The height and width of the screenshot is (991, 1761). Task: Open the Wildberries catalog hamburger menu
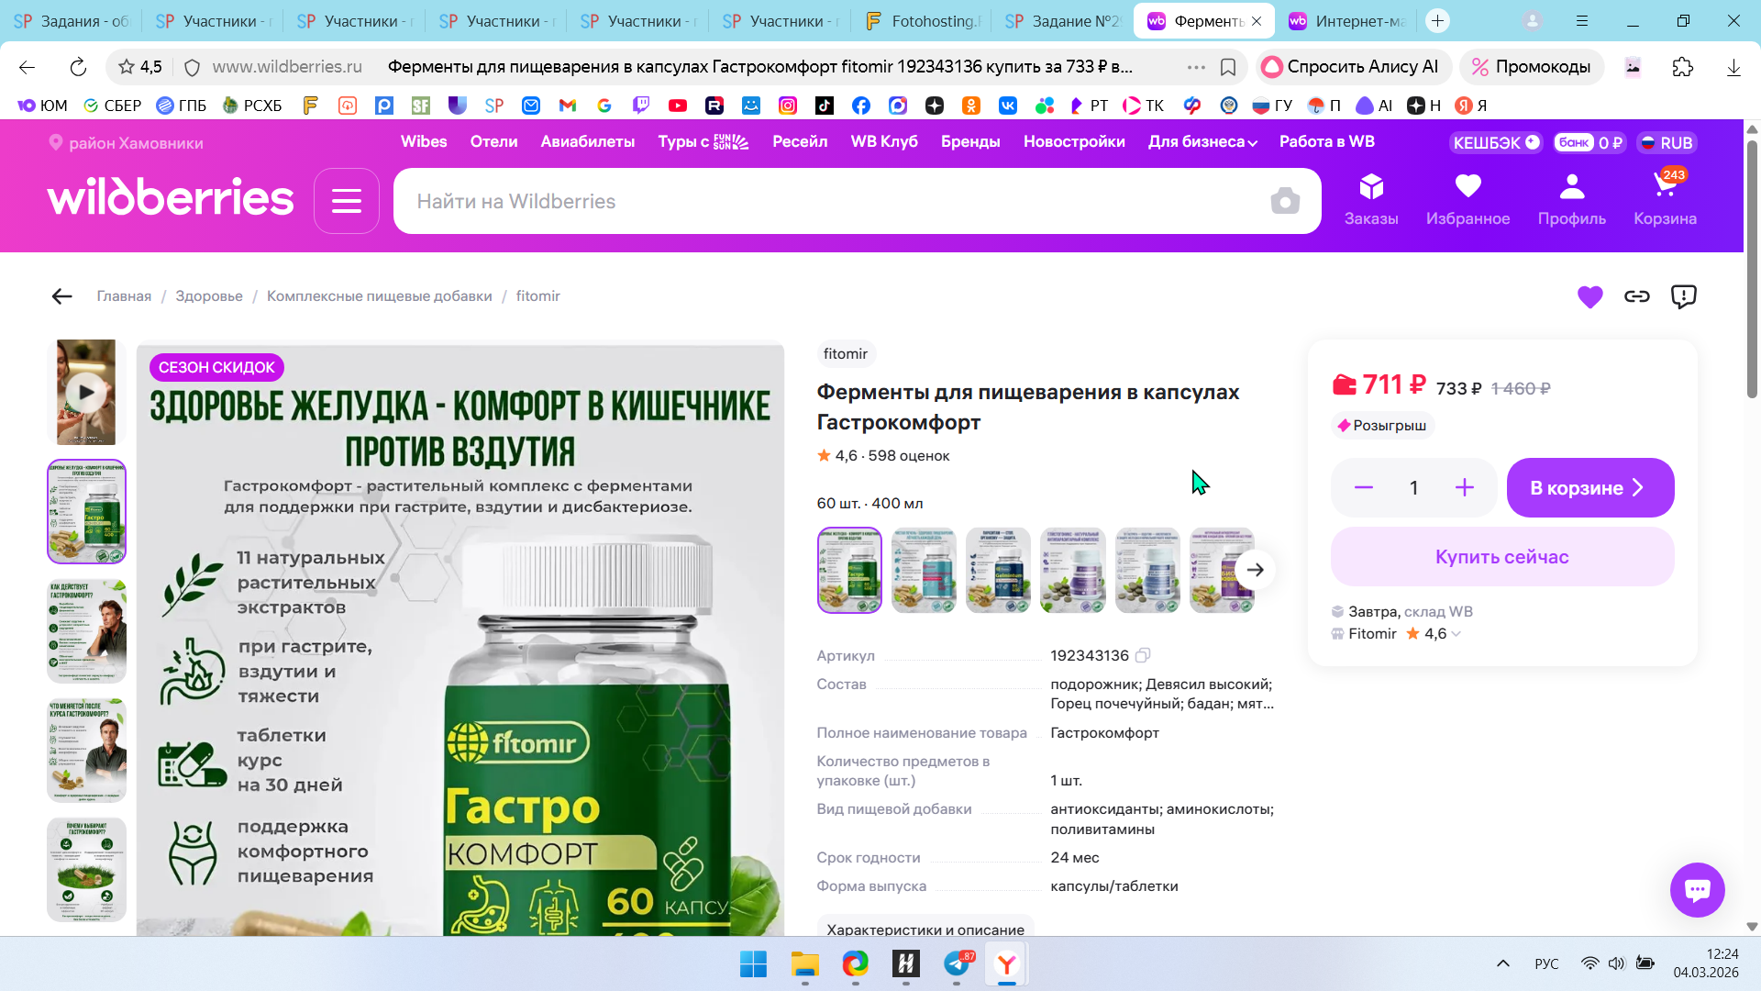[x=346, y=201]
